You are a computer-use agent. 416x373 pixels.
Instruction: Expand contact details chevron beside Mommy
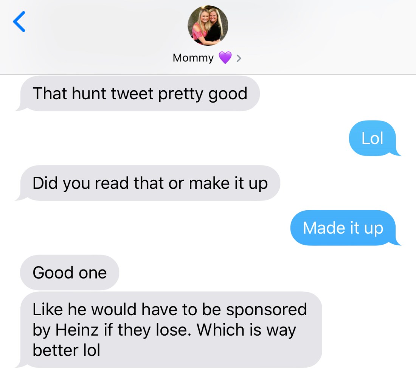[x=239, y=59]
